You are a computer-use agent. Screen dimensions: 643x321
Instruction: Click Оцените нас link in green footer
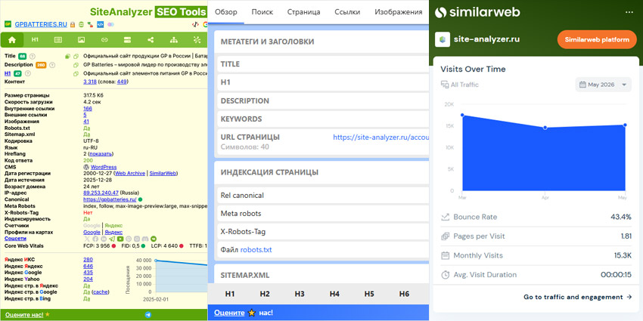(23, 315)
